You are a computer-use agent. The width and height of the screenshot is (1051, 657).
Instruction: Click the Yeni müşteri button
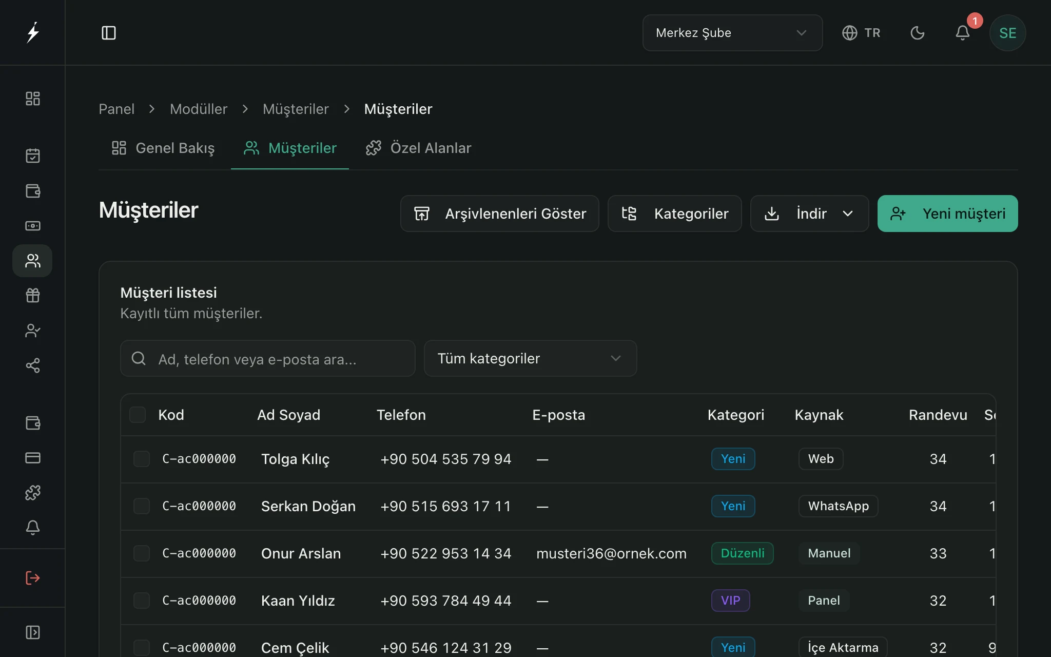click(947, 214)
